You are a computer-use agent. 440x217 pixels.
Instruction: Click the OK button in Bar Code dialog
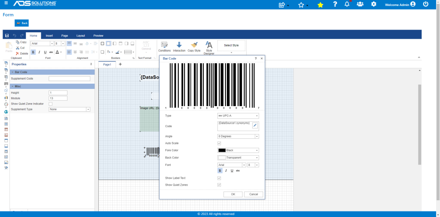point(233,194)
